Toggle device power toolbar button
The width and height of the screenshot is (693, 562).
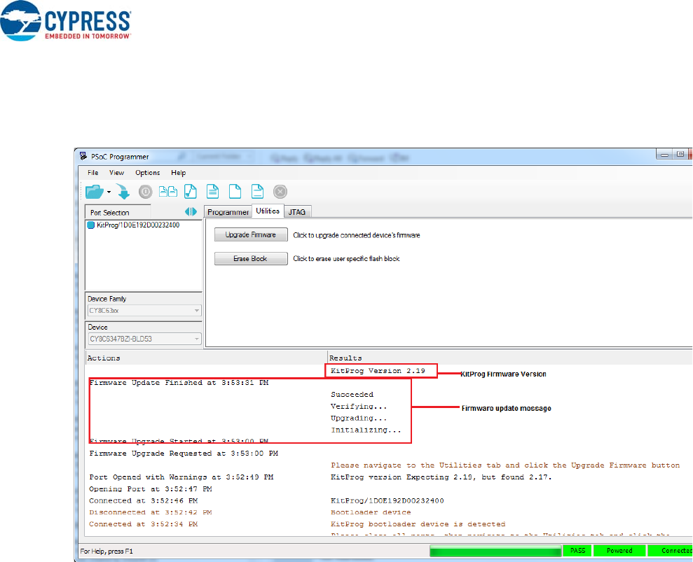145,191
